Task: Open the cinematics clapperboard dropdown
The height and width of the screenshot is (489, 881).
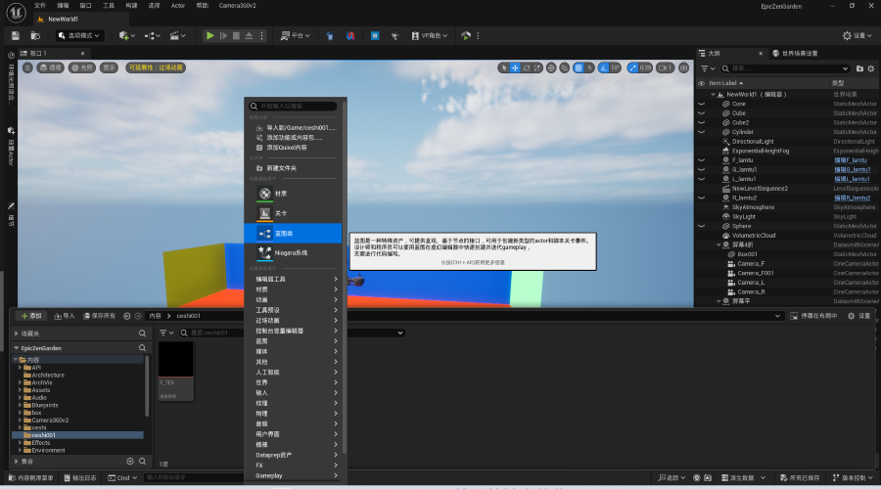Action: coord(177,35)
